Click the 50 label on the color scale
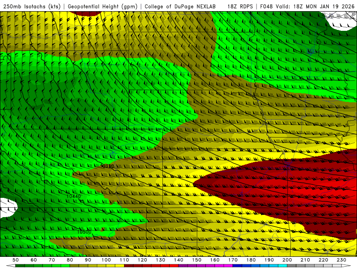This screenshot has width=357, height=268. [16, 260]
